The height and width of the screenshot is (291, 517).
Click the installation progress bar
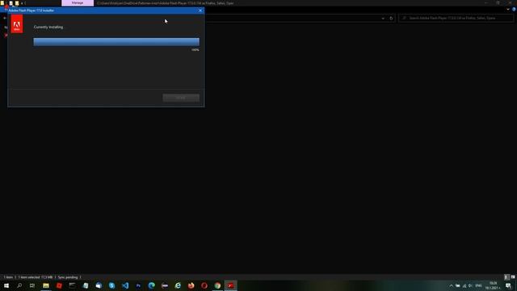click(x=116, y=42)
